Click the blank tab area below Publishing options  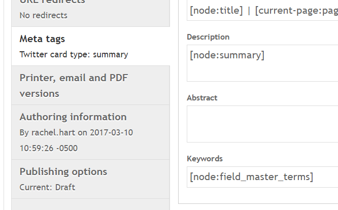(x=90, y=204)
